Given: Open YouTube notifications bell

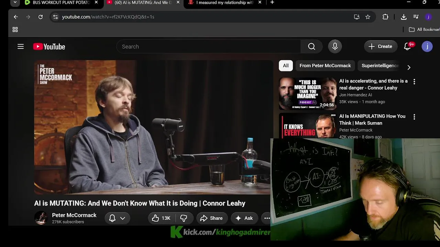Looking at the screenshot, I should tap(407, 47).
